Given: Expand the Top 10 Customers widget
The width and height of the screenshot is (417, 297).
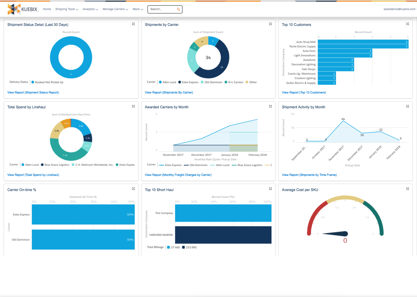Looking at the screenshot, I should click(x=407, y=24).
